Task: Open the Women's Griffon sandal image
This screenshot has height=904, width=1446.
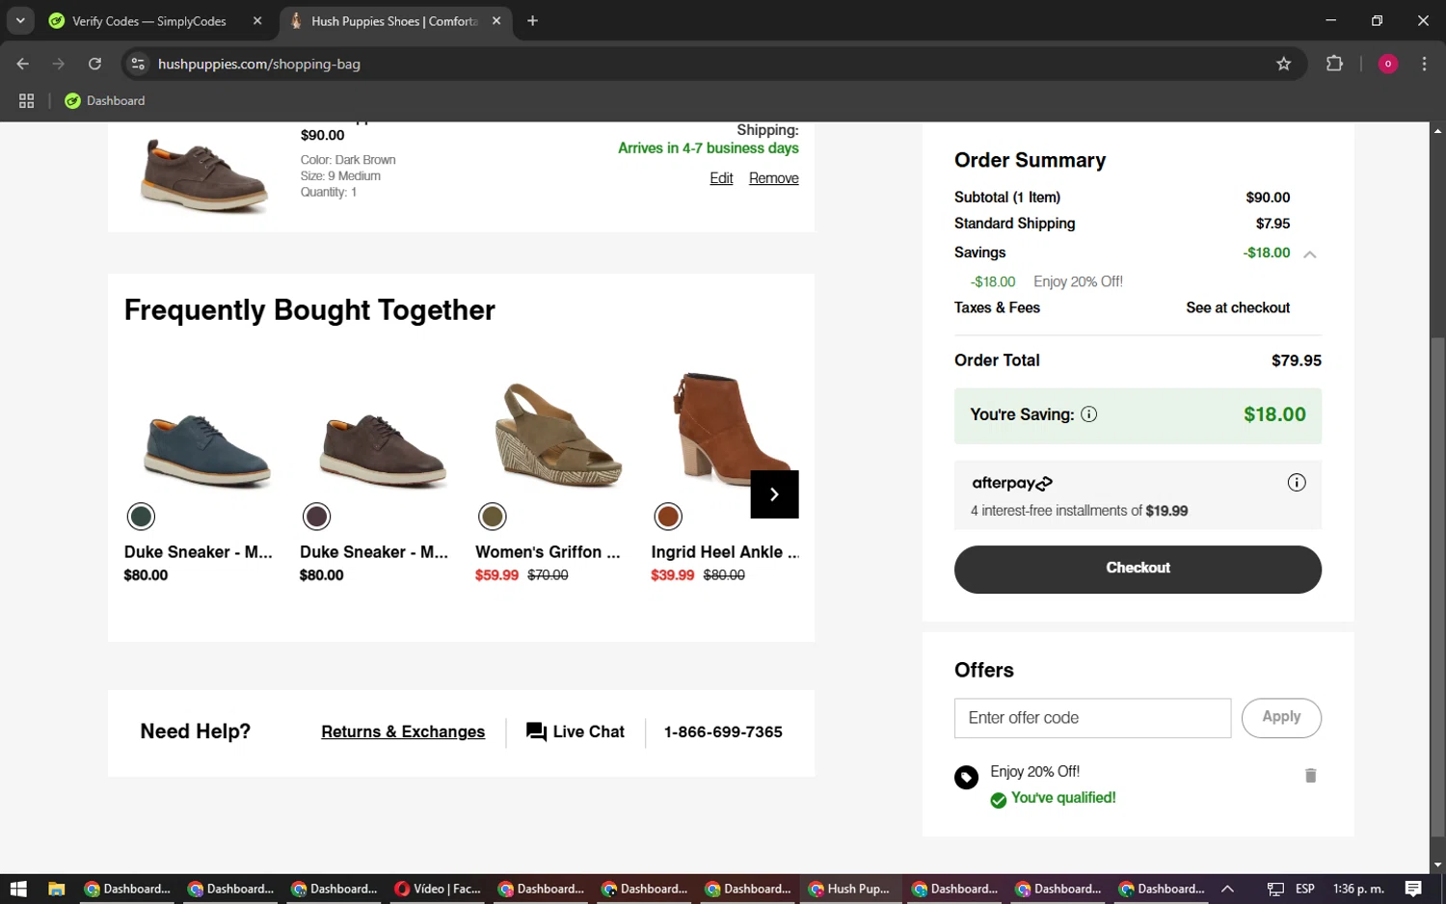Action: 557,436
